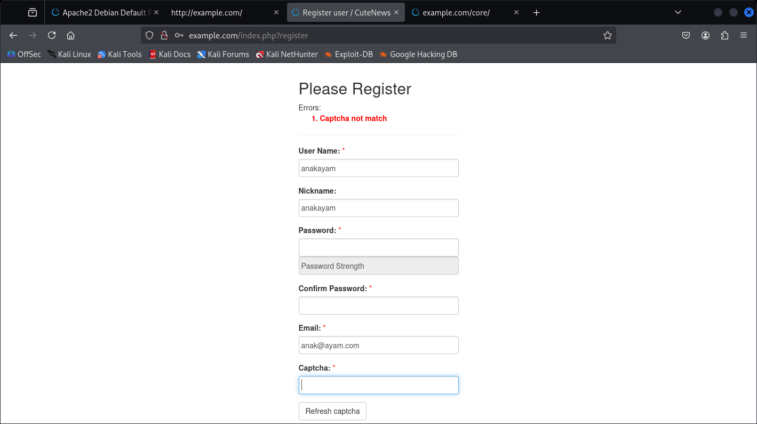This screenshot has height=424, width=757.
Task: Open the Firefox account icon
Action: point(705,35)
